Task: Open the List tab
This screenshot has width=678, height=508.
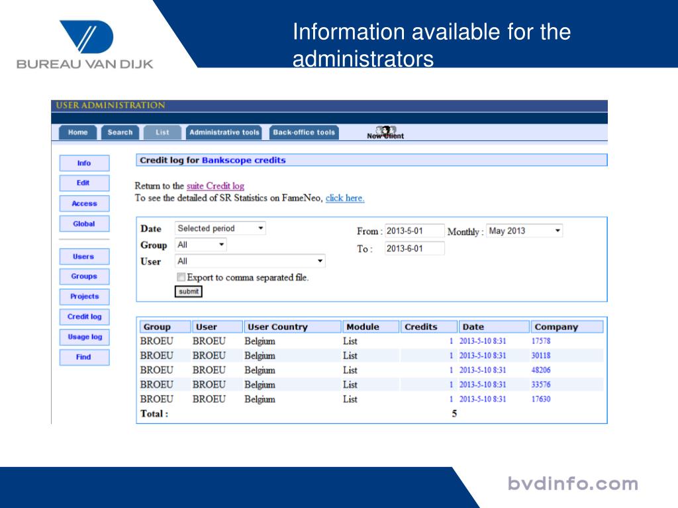Action: (x=163, y=132)
